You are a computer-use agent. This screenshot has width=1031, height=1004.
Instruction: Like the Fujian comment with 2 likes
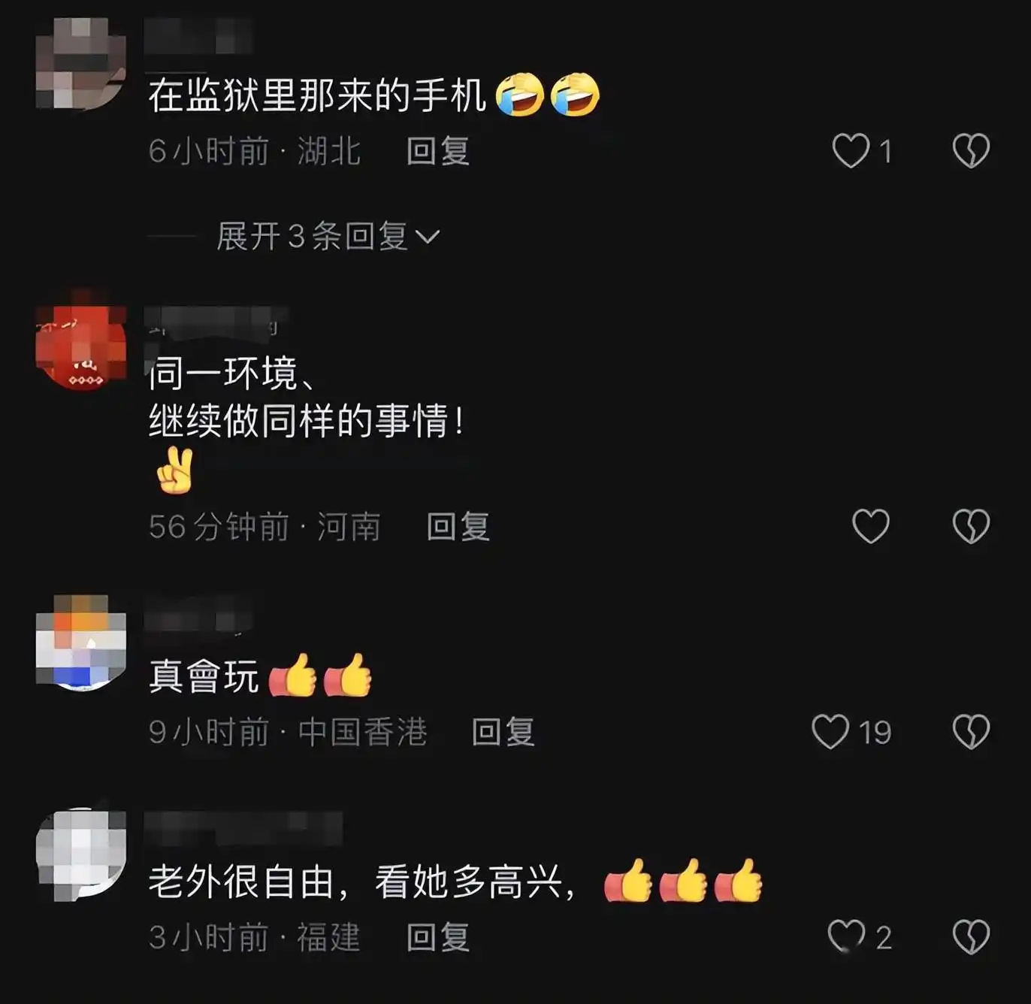[846, 936]
